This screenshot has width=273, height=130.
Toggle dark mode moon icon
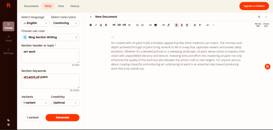[x=9, y=120]
